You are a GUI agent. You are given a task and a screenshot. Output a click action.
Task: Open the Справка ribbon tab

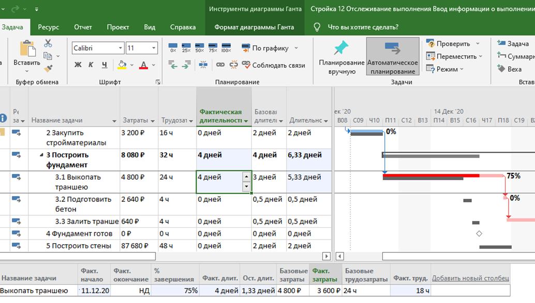click(183, 27)
